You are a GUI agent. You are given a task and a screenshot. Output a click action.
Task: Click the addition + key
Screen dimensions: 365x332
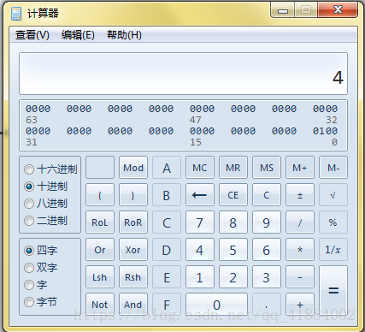tap(300, 305)
